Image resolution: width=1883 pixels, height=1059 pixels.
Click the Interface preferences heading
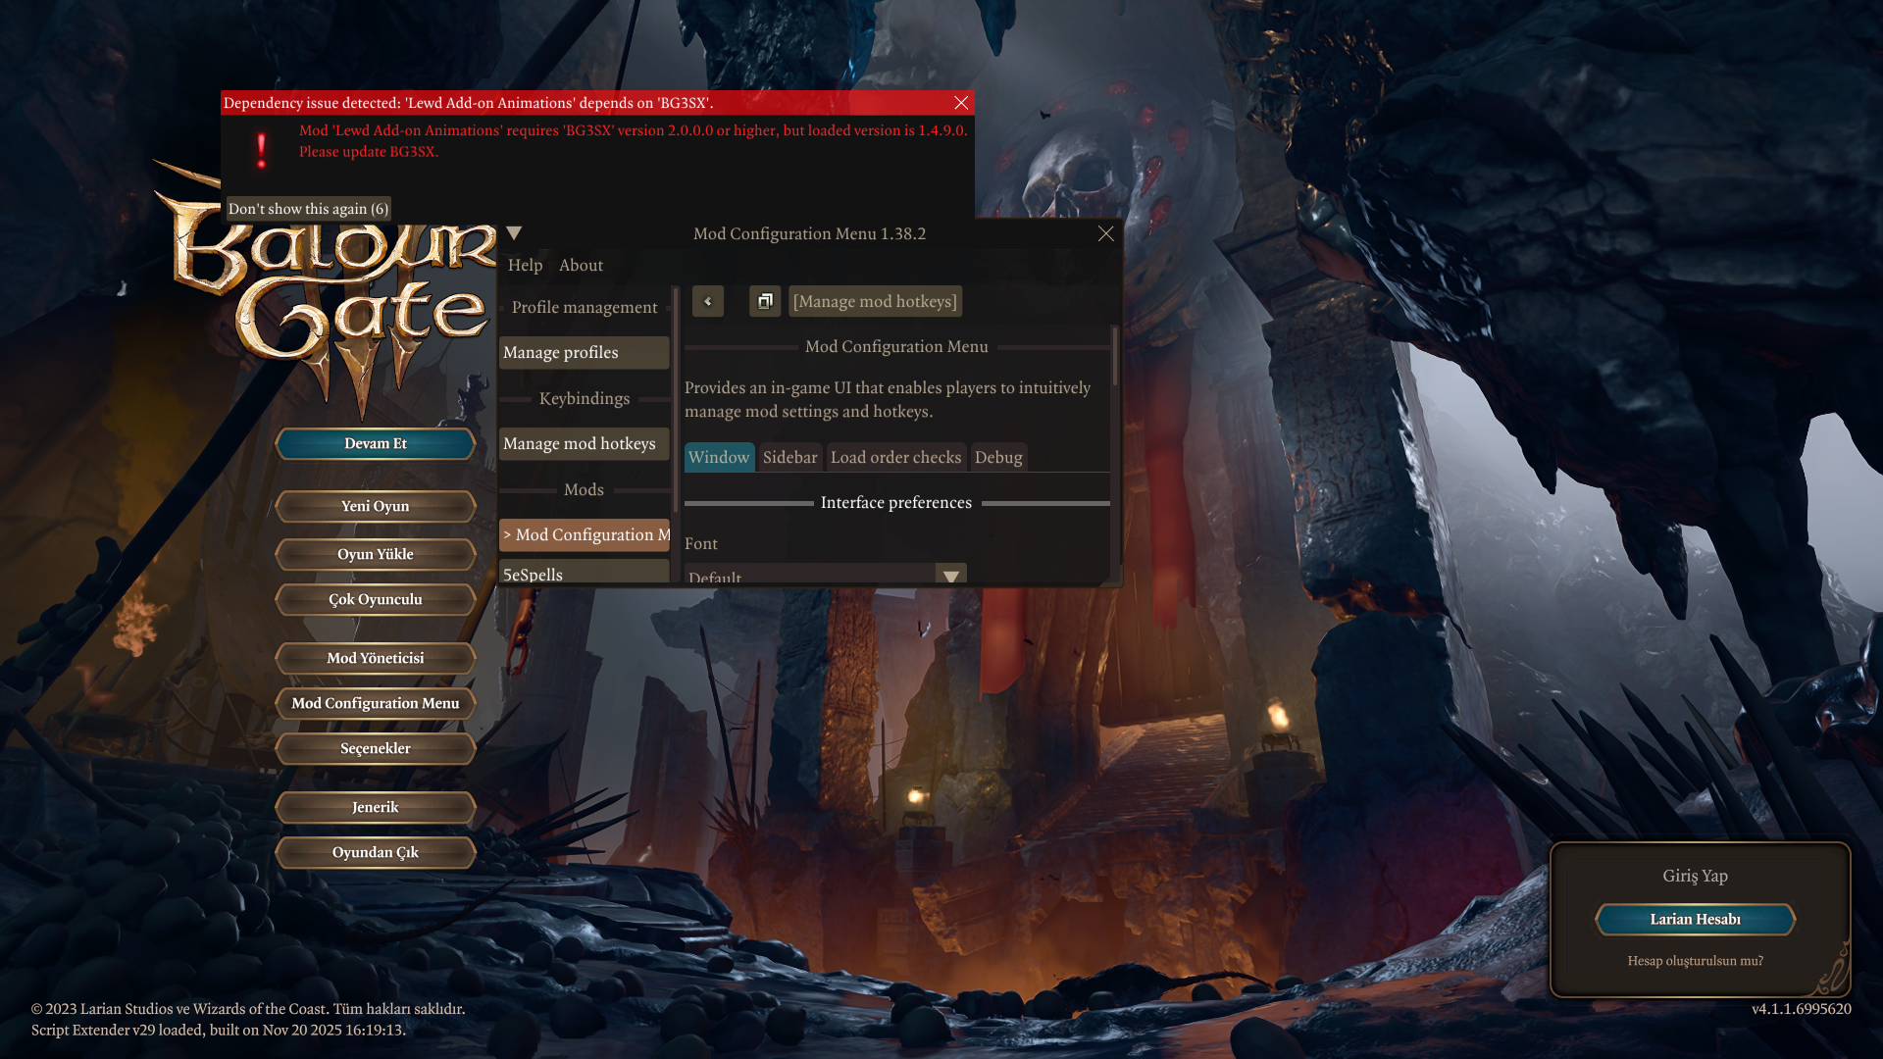(896, 502)
